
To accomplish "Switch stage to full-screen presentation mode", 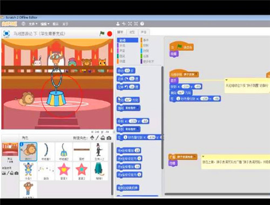I will 6,33.
